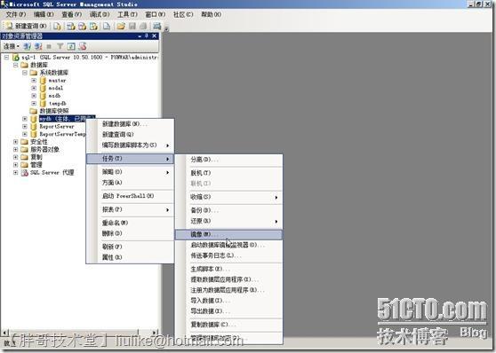Collapse the 系统数据库 folder
This screenshot has width=496, height=353.
pos(25,73)
